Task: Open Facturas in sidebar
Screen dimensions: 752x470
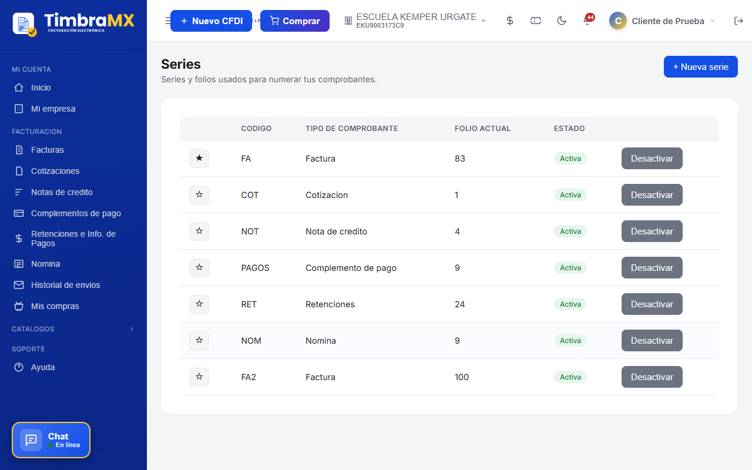Action: click(x=73, y=150)
